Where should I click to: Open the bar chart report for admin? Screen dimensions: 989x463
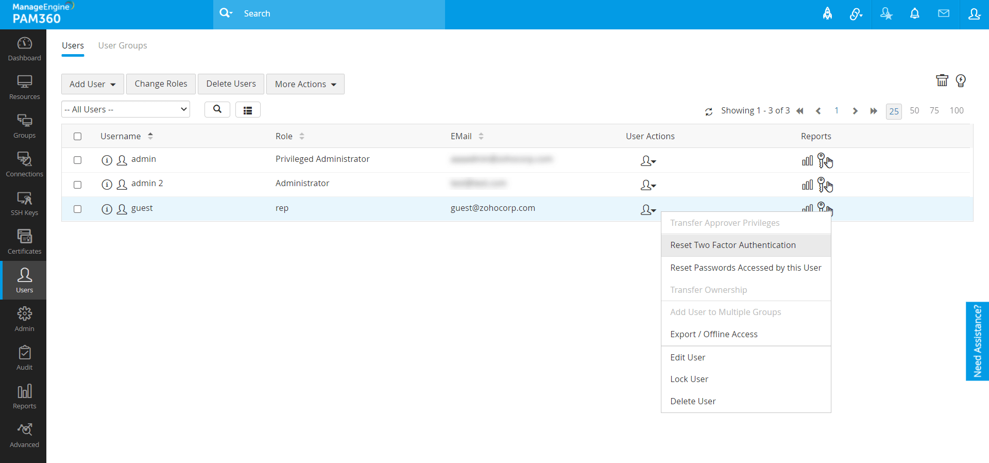(x=807, y=161)
